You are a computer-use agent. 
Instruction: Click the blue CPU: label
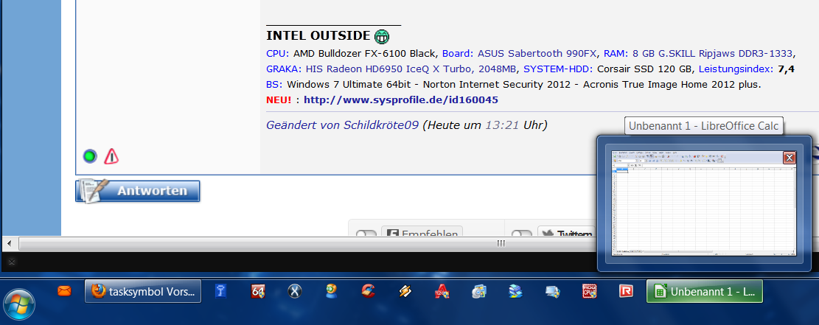pos(277,53)
